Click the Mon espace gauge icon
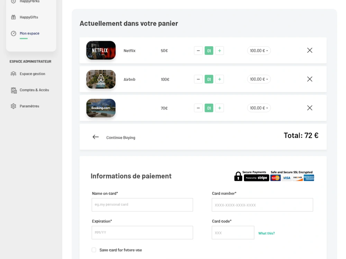346x259 pixels. 13,33
